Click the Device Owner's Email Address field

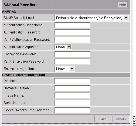(73, 110)
